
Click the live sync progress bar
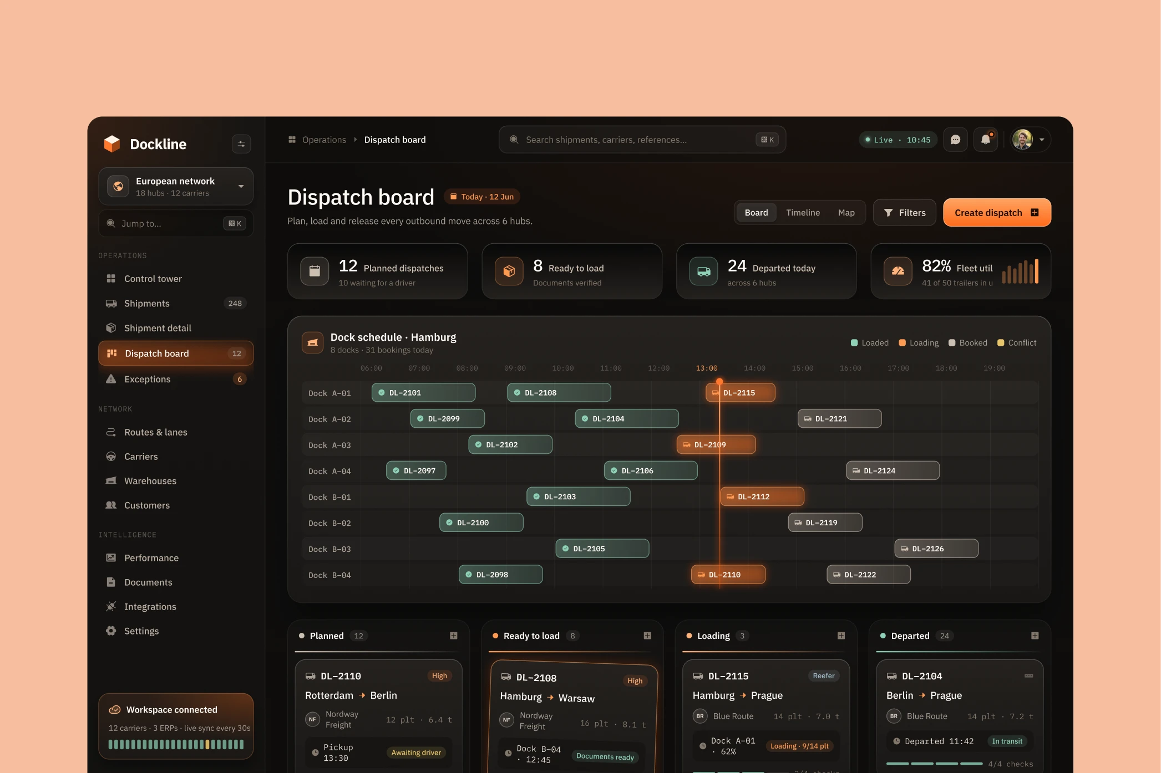[x=176, y=745]
